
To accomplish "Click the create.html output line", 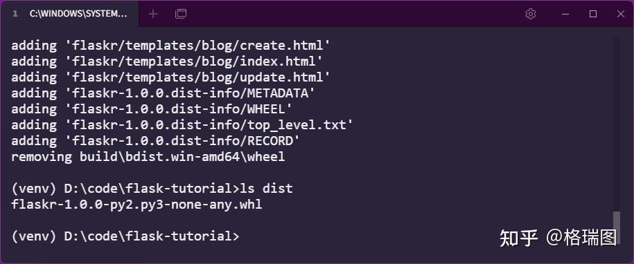I will click(170, 46).
